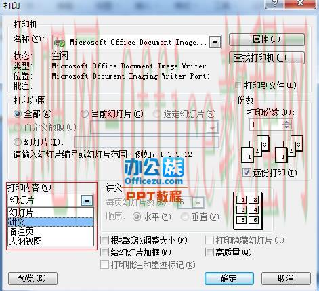
Task: Select the 自定义放映 radio button
Action: coord(18,128)
